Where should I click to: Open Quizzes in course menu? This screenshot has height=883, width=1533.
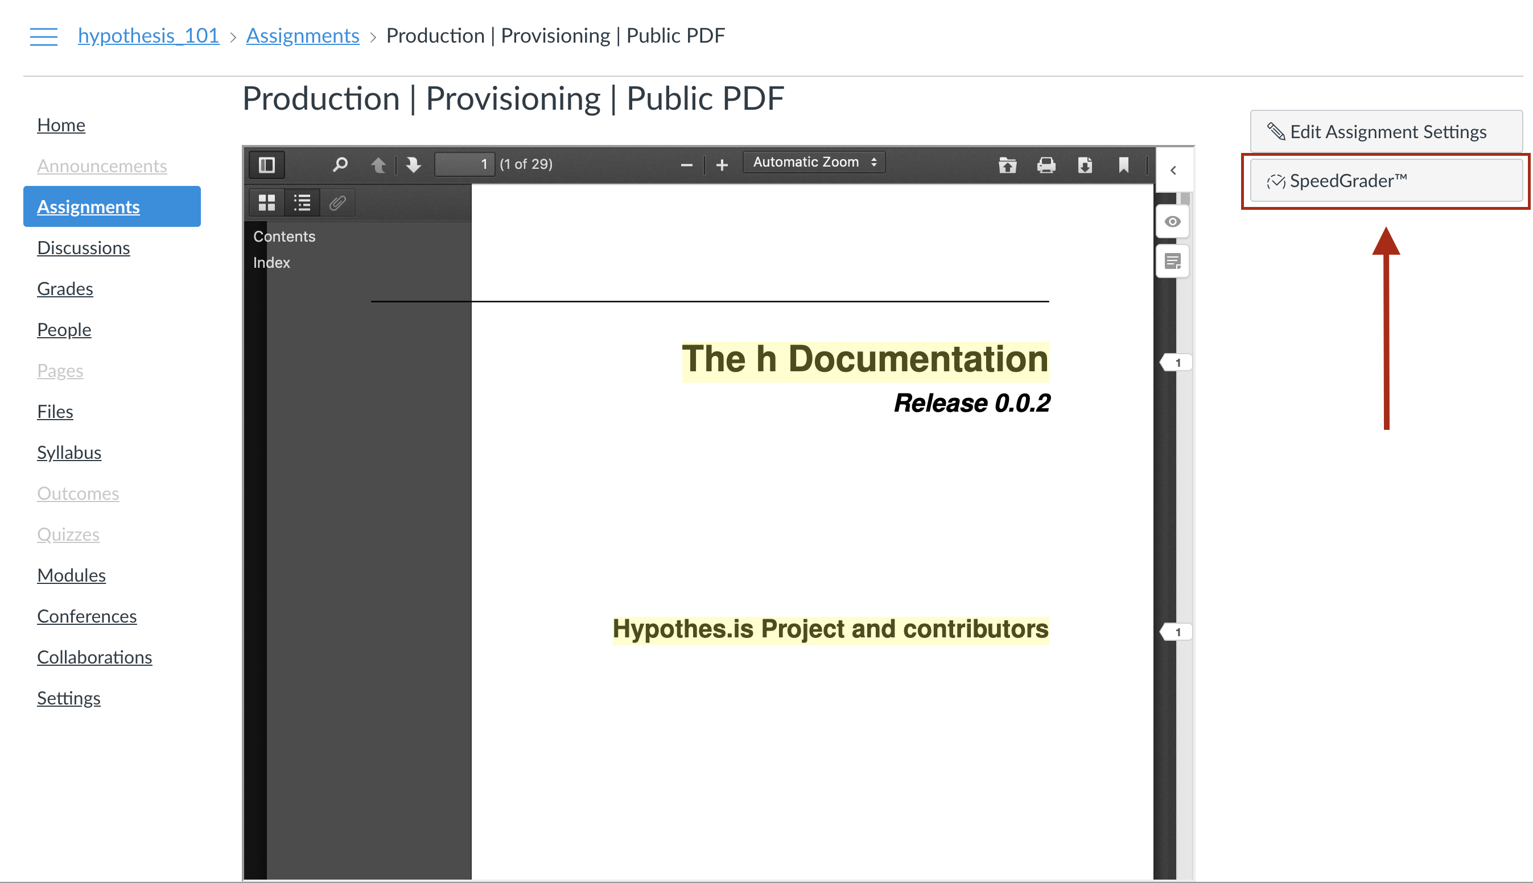(x=68, y=534)
